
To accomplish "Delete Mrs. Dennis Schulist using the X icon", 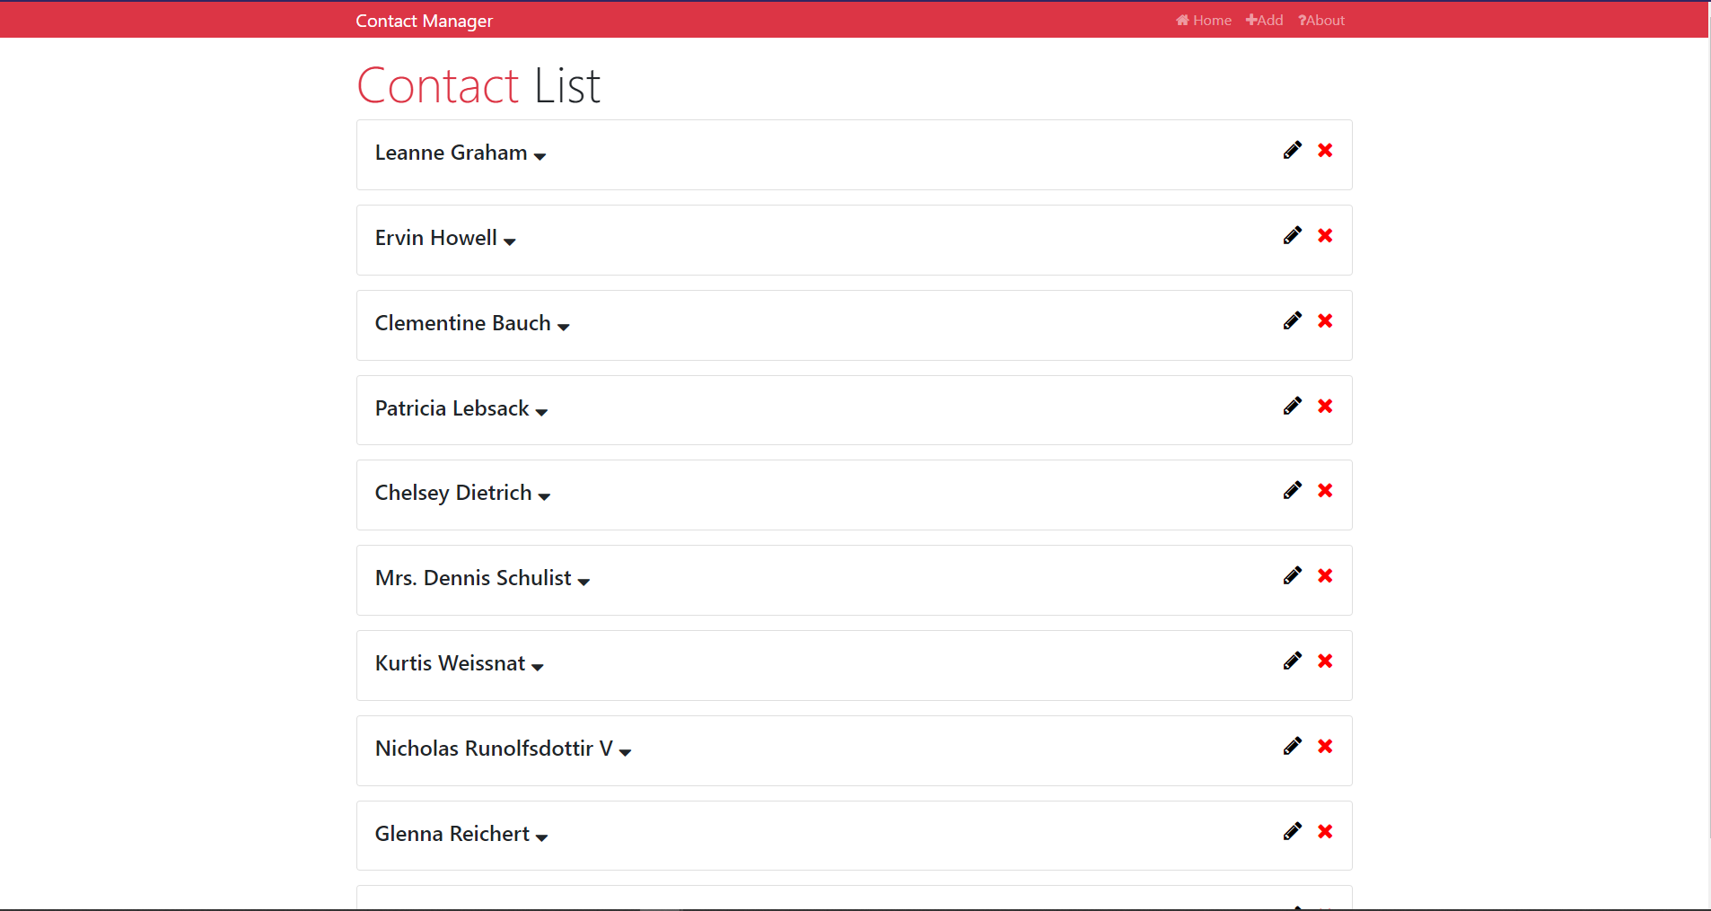I will [1325, 575].
